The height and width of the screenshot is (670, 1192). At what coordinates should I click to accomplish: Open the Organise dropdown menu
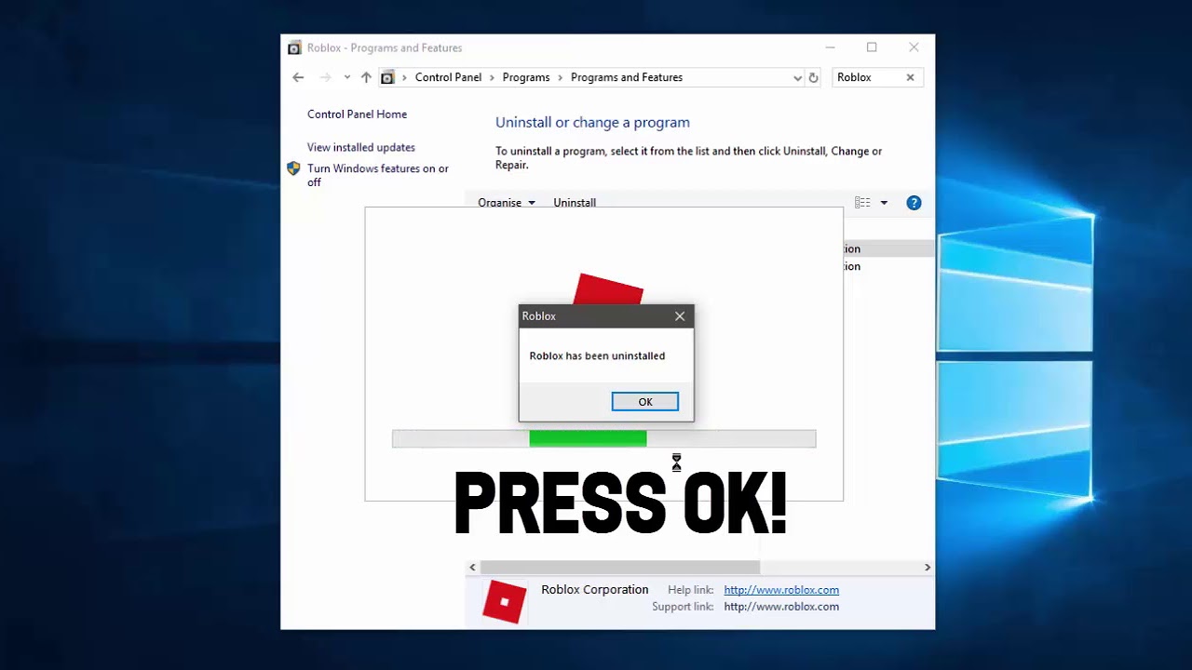click(x=507, y=202)
